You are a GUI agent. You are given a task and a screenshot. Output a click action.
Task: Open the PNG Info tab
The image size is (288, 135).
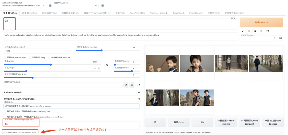(70, 13)
